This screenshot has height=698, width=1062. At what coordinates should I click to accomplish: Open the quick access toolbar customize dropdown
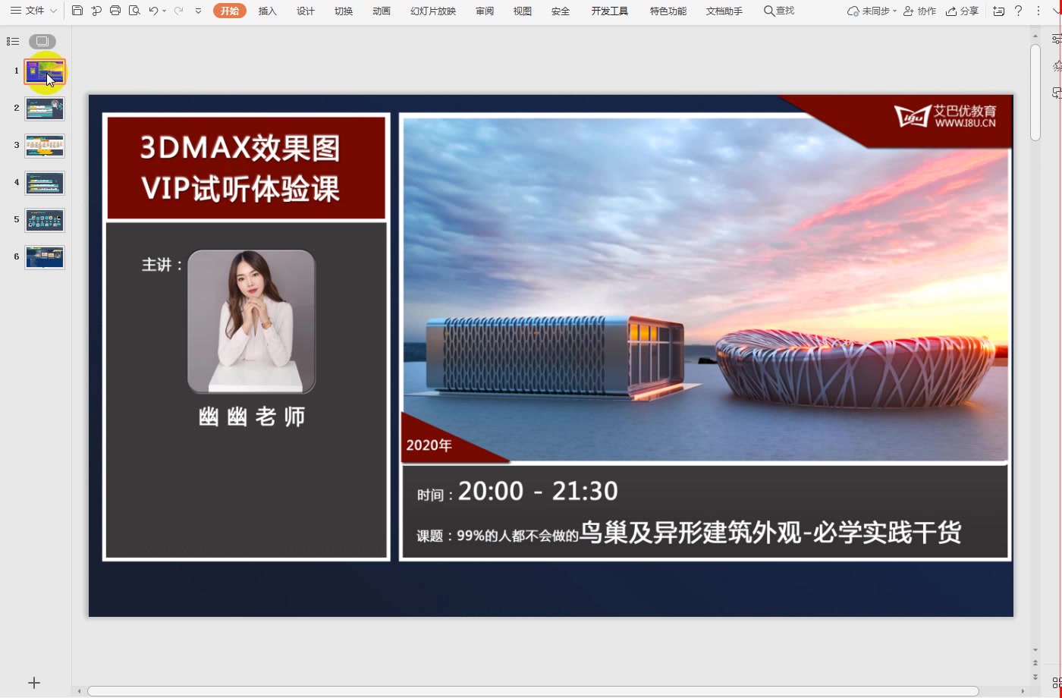point(198,11)
